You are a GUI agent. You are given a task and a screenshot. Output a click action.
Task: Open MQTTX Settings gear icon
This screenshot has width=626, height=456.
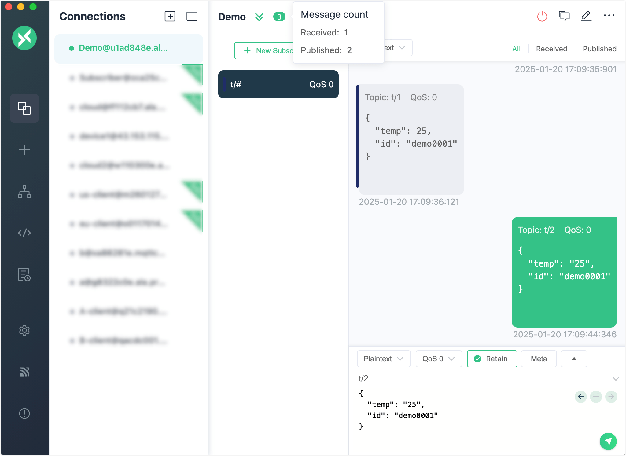24,330
